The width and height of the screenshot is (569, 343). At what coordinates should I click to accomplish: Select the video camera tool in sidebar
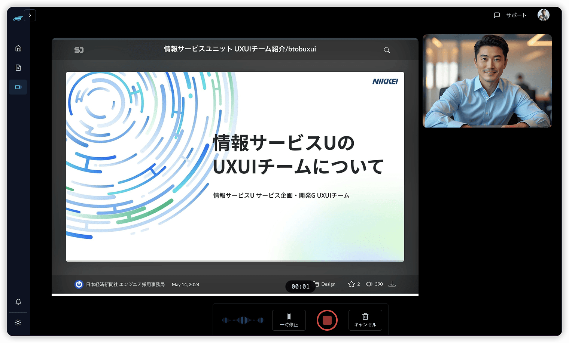18,87
